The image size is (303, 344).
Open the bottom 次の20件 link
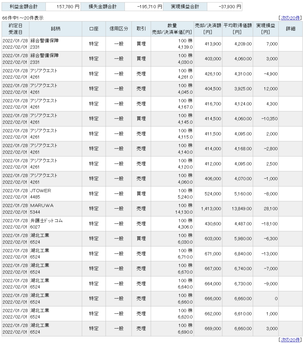pos(290,340)
